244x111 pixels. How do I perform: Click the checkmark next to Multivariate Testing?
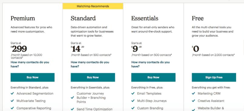[x=12, y=101]
